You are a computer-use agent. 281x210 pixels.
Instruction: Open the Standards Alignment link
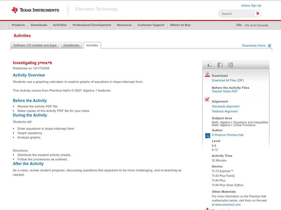(x=226, y=106)
